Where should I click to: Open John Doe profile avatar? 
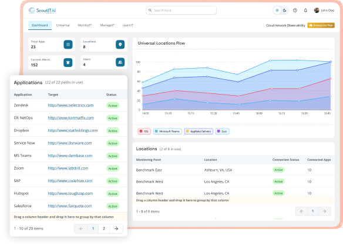pos(317,11)
